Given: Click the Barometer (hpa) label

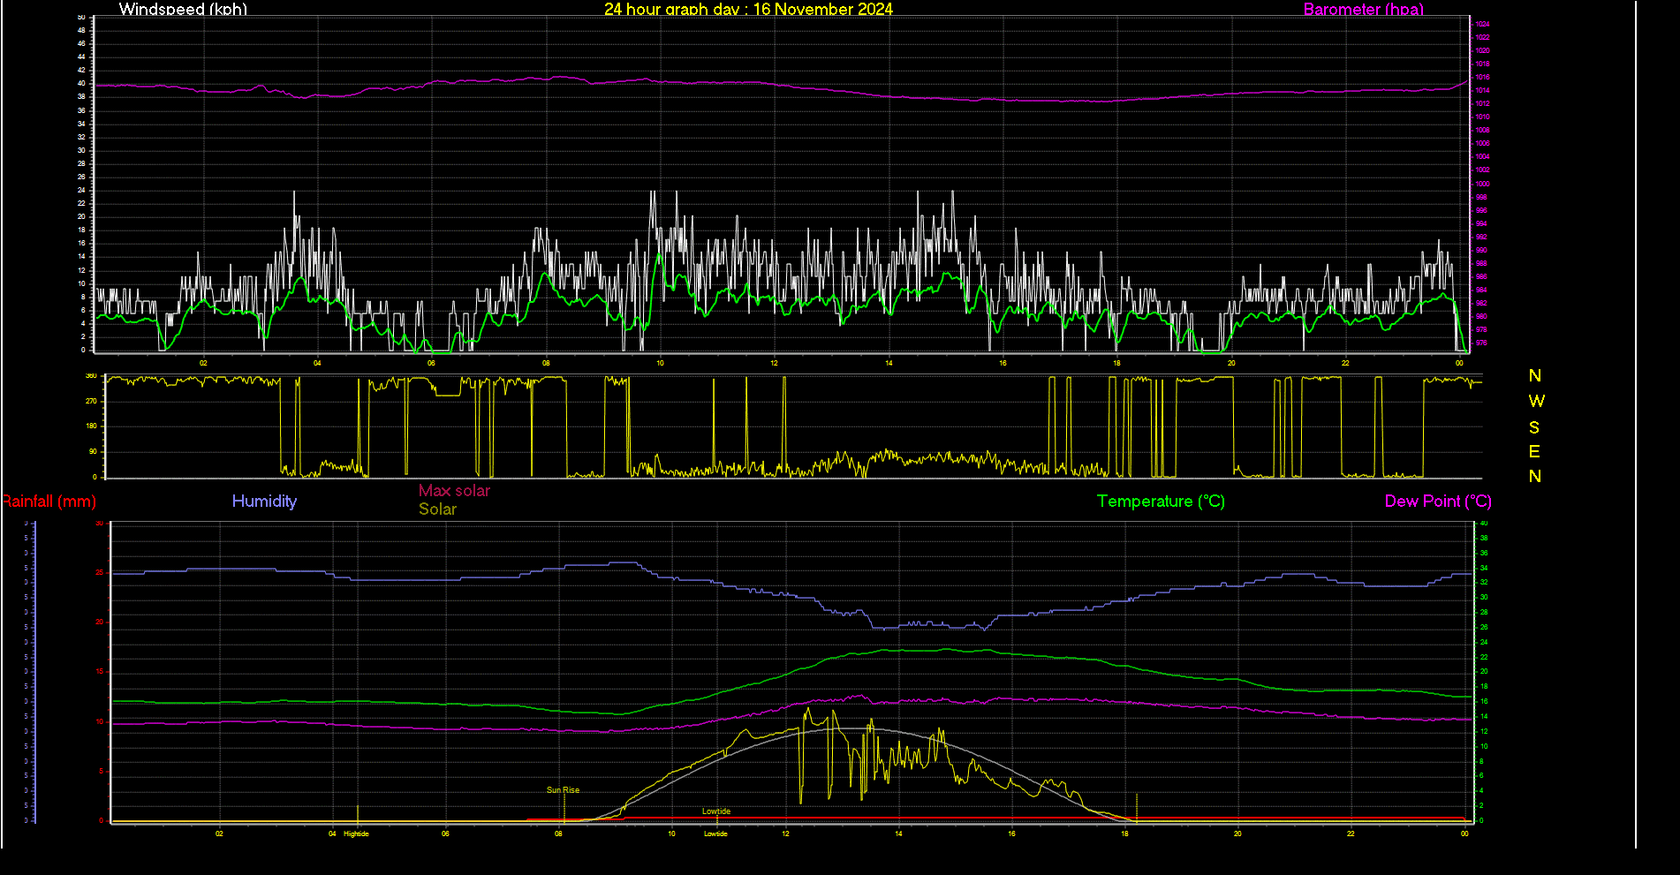Looking at the screenshot, I should click(x=1364, y=9).
